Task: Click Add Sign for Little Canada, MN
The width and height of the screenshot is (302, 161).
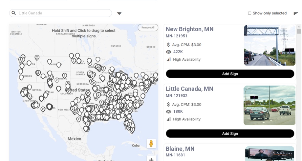Action: 230,133
